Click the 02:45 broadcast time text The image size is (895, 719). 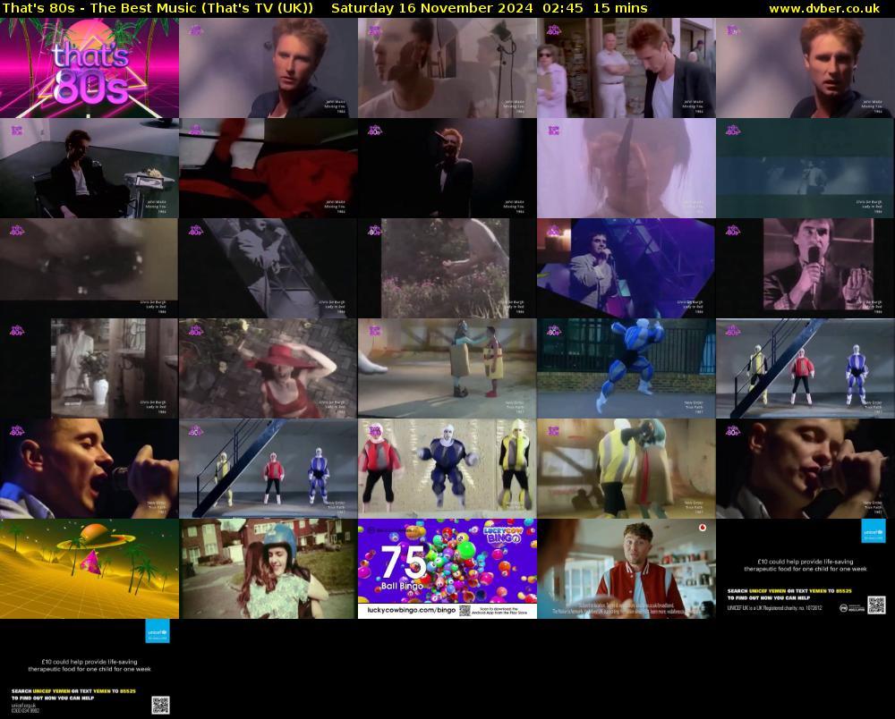pyautogui.click(x=563, y=8)
